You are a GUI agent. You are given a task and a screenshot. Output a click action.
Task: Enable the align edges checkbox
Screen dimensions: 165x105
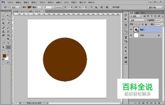click(x=110, y=7)
